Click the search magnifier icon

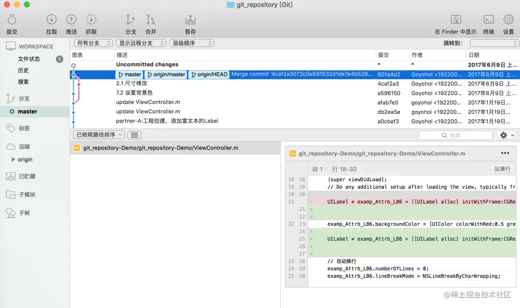click(x=444, y=135)
